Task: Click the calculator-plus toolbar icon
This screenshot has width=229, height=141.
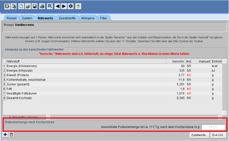Action: pyautogui.click(x=50, y=6)
